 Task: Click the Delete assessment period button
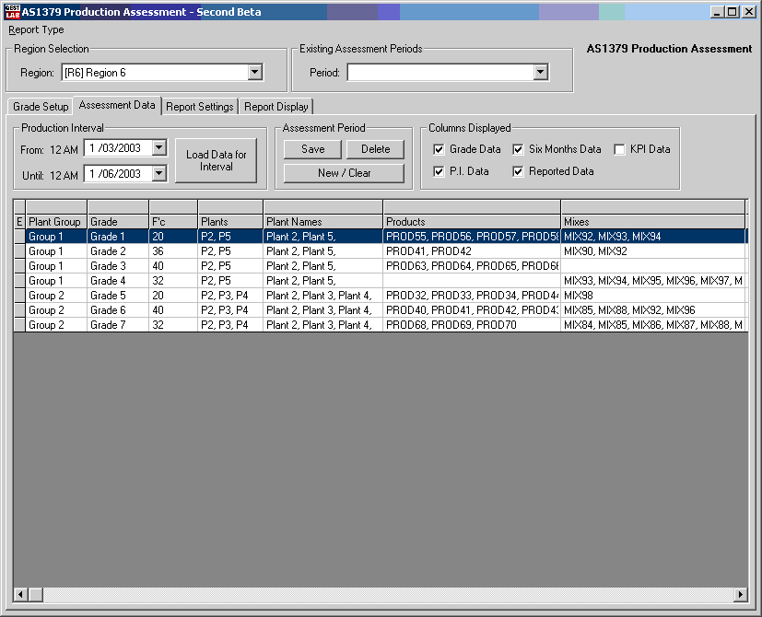click(x=375, y=149)
